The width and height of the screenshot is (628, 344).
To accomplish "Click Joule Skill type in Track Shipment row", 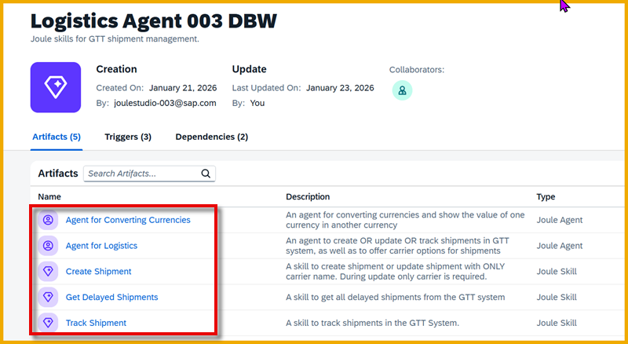I will point(557,323).
